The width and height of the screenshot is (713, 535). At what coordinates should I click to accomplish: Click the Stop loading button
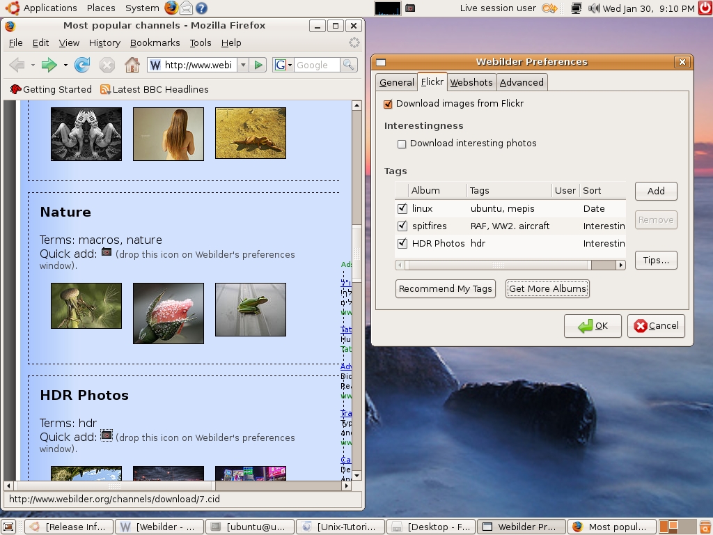[x=107, y=65]
